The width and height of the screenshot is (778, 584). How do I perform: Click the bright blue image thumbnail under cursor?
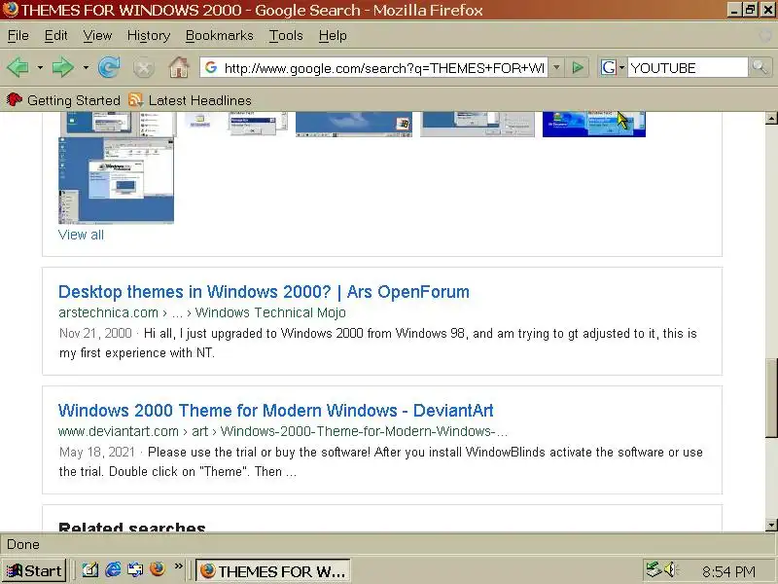tap(594, 125)
